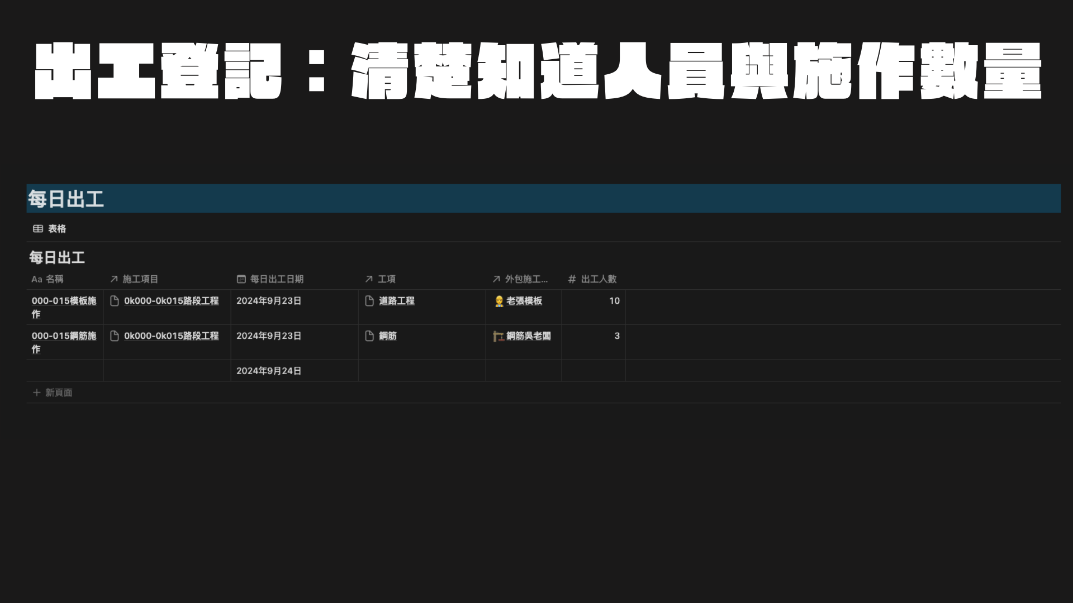This screenshot has width=1073, height=603.
Task: Click the hash icon in the 出工人數 header
Action: [x=572, y=279]
